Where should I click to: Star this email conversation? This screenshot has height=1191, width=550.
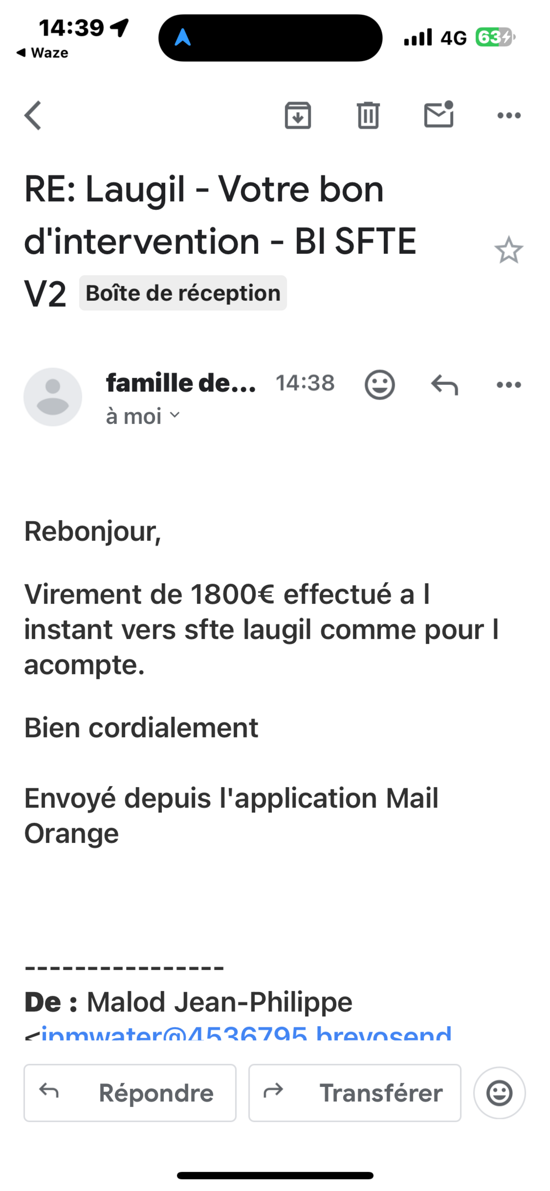pyautogui.click(x=508, y=250)
